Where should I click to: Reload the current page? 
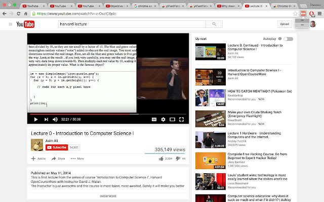click(19, 14)
